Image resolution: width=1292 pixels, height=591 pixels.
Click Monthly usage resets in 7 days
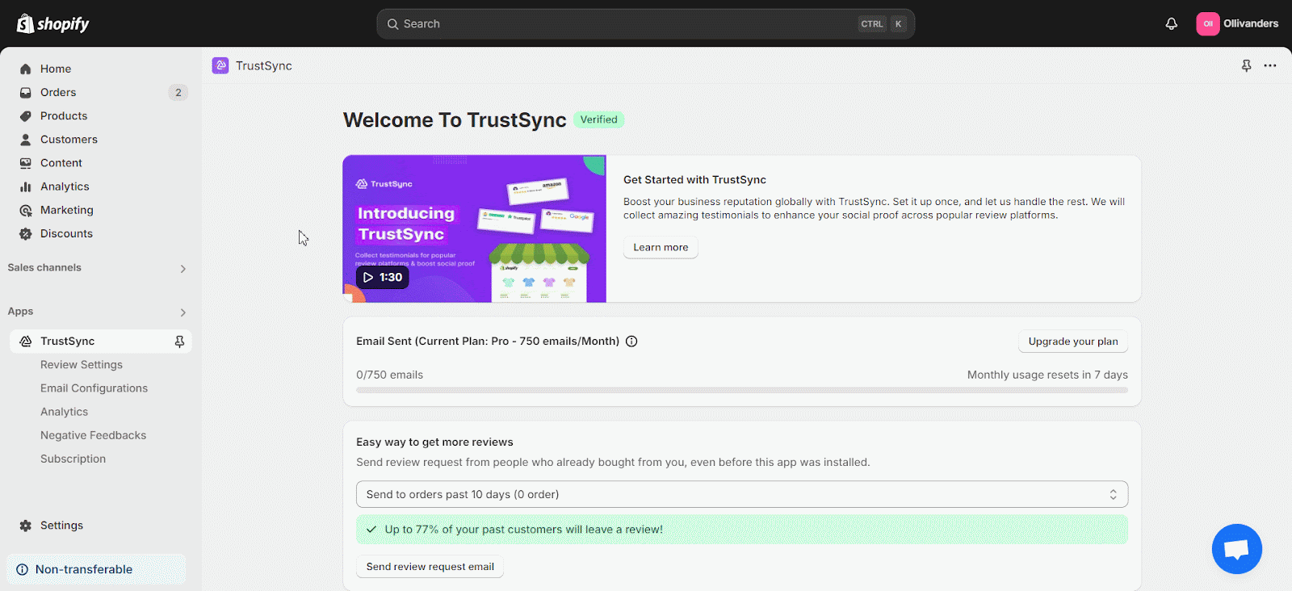point(1047,375)
